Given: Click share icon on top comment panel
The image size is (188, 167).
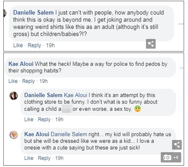Looking at the screenshot, I should (151, 44).
